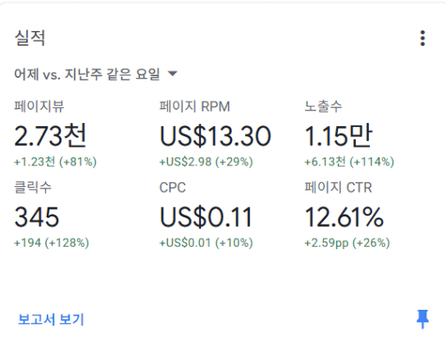Screen dimensions: 446x341
Task: Click the 페이지 CTR metric label
Action: (339, 188)
